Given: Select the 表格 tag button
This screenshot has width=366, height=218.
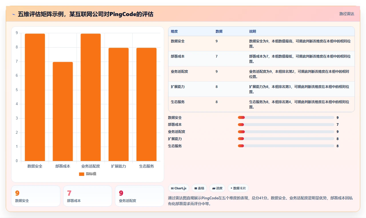Looking at the screenshot, I should [199, 188].
